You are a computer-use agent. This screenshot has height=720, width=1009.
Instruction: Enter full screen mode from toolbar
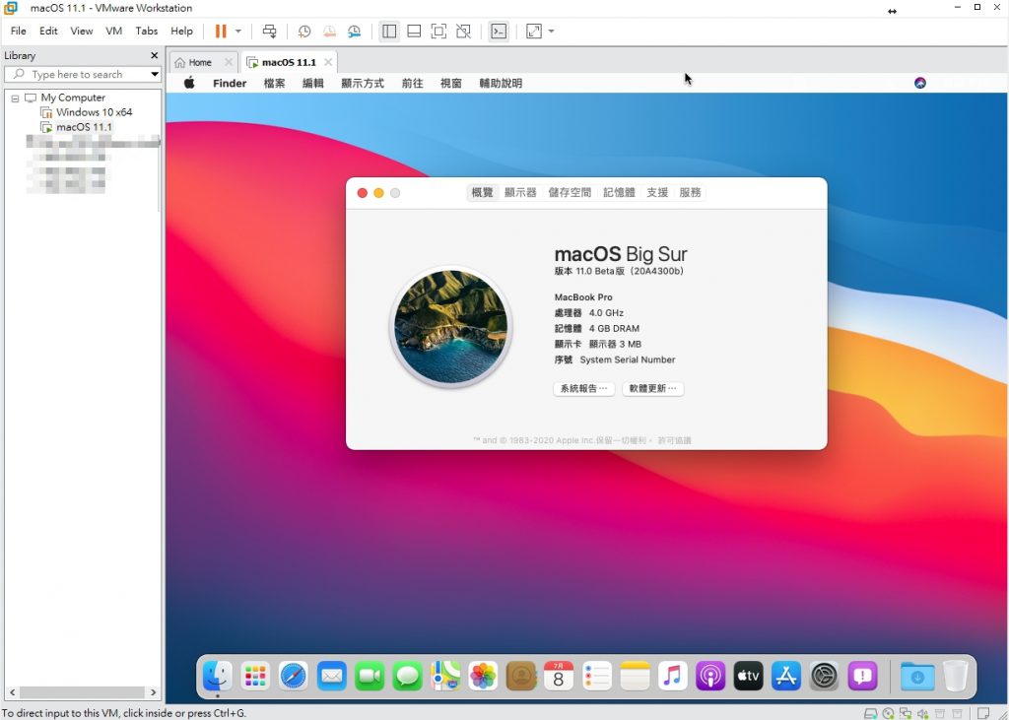tap(438, 32)
